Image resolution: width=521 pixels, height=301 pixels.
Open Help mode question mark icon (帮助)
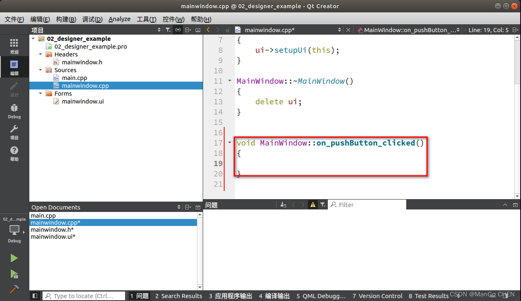pyautogui.click(x=14, y=153)
